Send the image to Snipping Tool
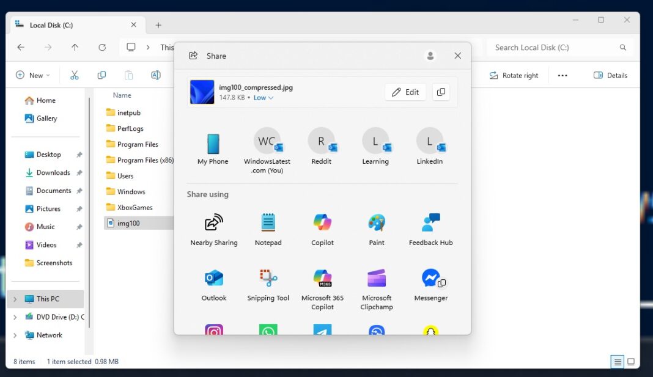 (x=268, y=279)
